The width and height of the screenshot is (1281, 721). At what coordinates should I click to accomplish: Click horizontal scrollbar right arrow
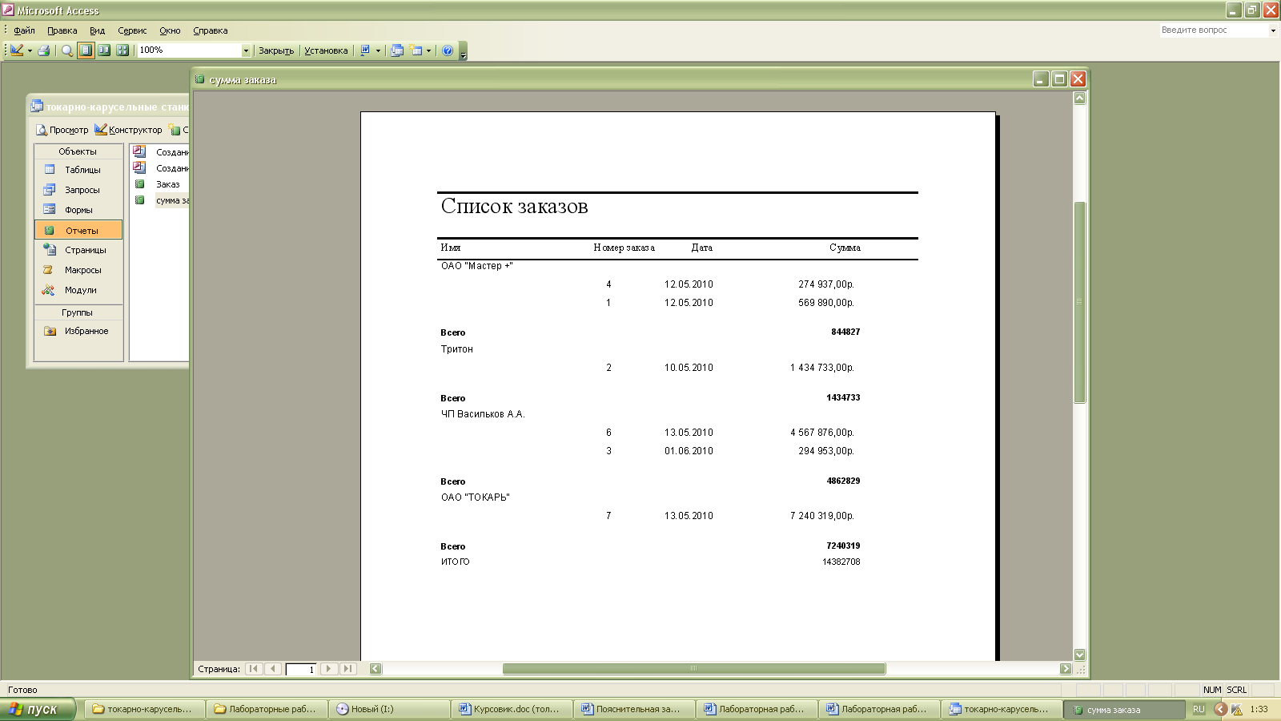point(1066,669)
